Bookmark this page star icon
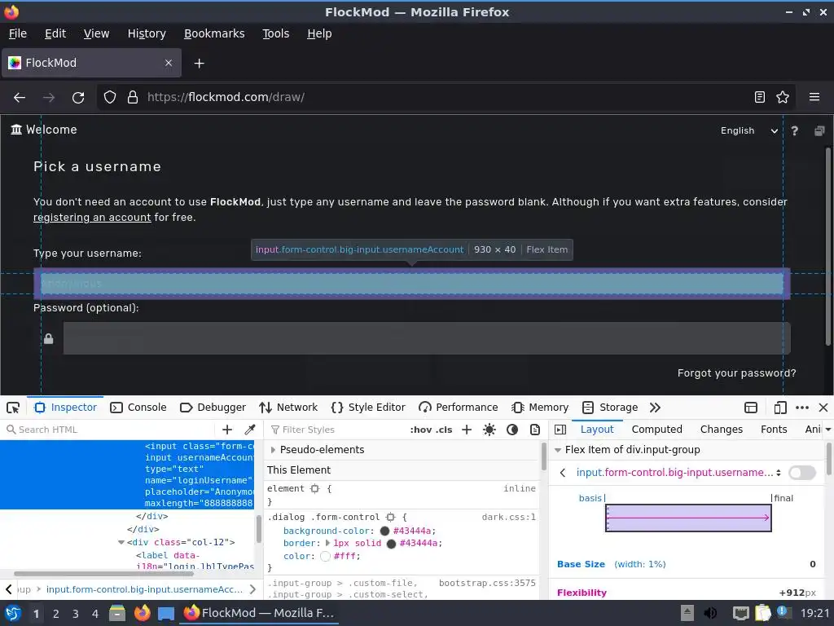Image resolution: width=834 pixels, height=626 pixels. coord(783,97)
